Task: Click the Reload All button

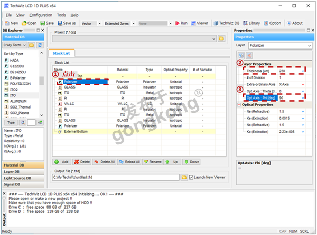Action: (x=129, y=162)
